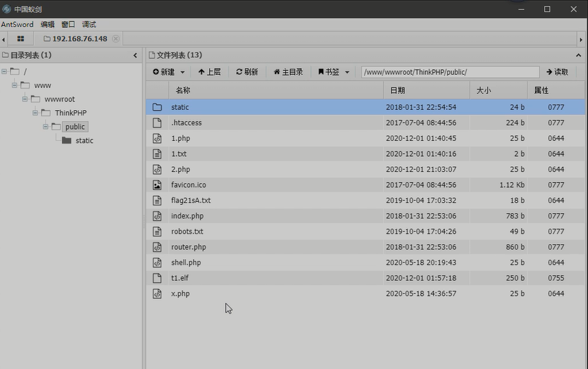Viewport: 588px width, 369px height.
Task: Go to home directory with 主目录
Action: point(288,71)
